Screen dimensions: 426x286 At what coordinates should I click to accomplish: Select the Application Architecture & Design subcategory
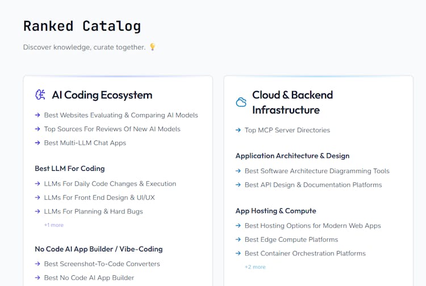(293, 155)
